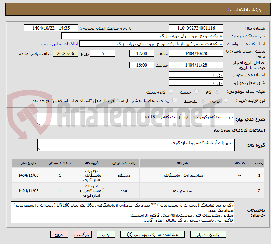Select the کالا radio button

tap(217, 91)
